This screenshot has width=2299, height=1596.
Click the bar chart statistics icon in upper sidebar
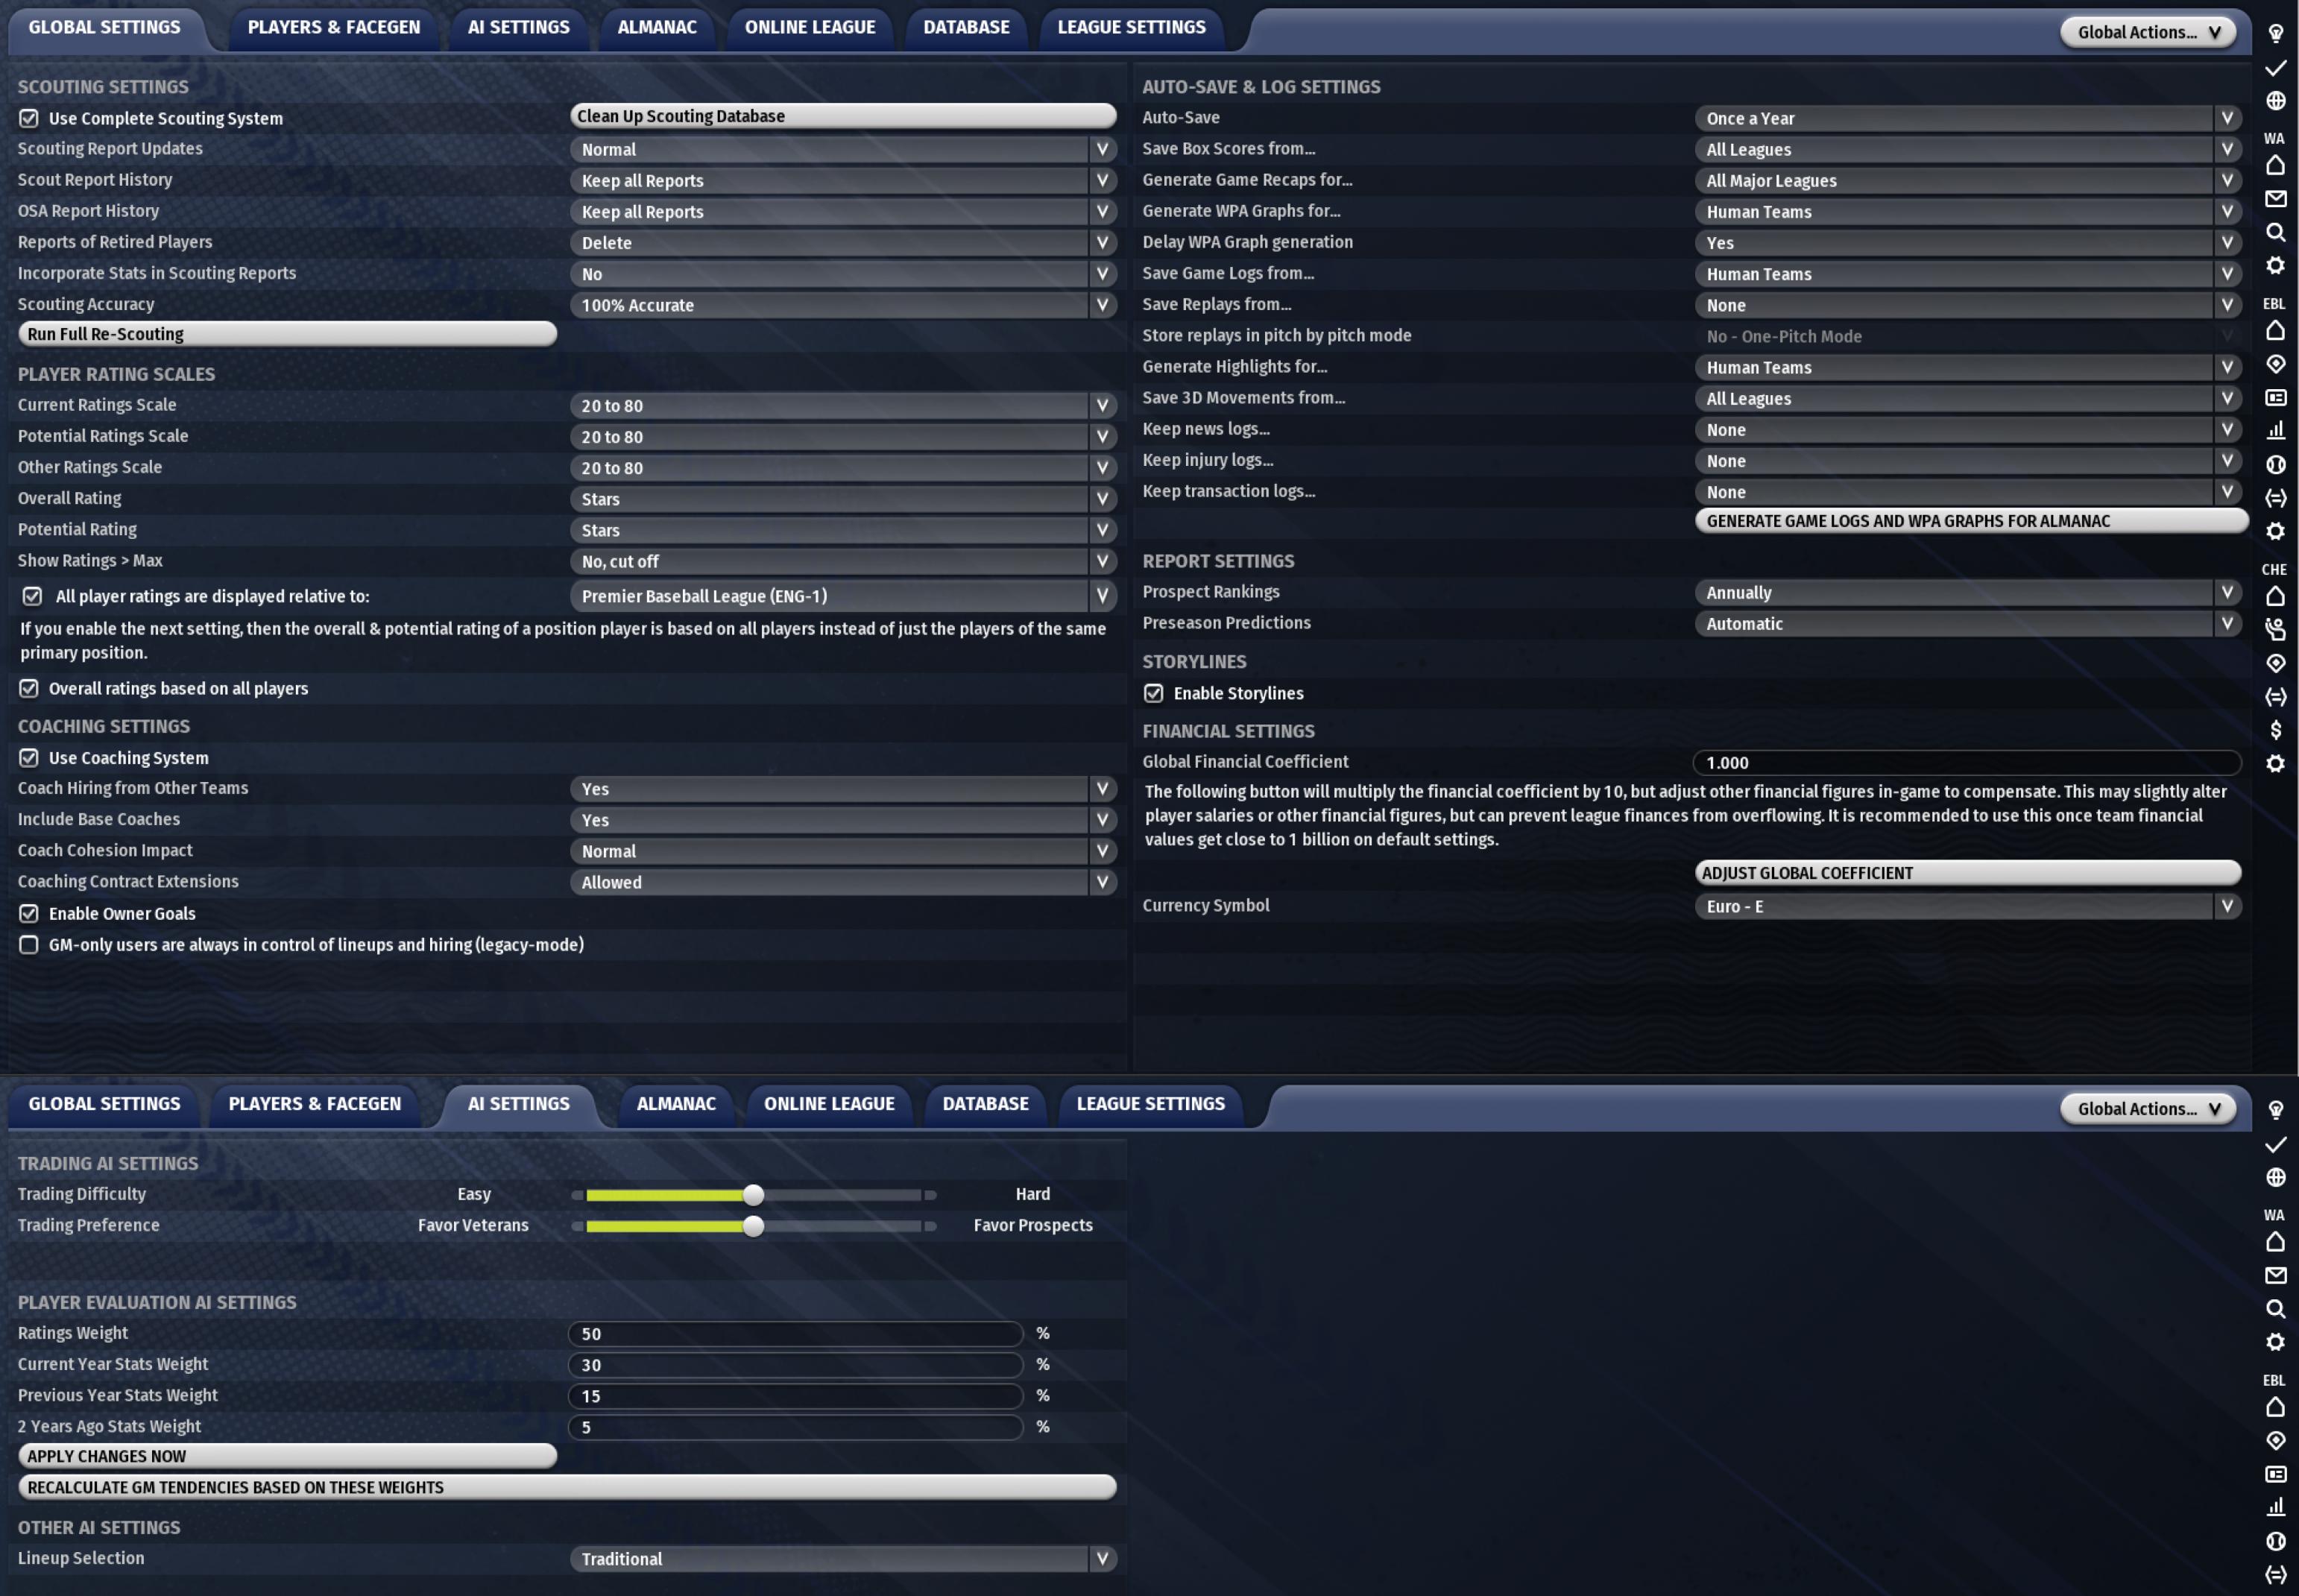[2275, 430]
